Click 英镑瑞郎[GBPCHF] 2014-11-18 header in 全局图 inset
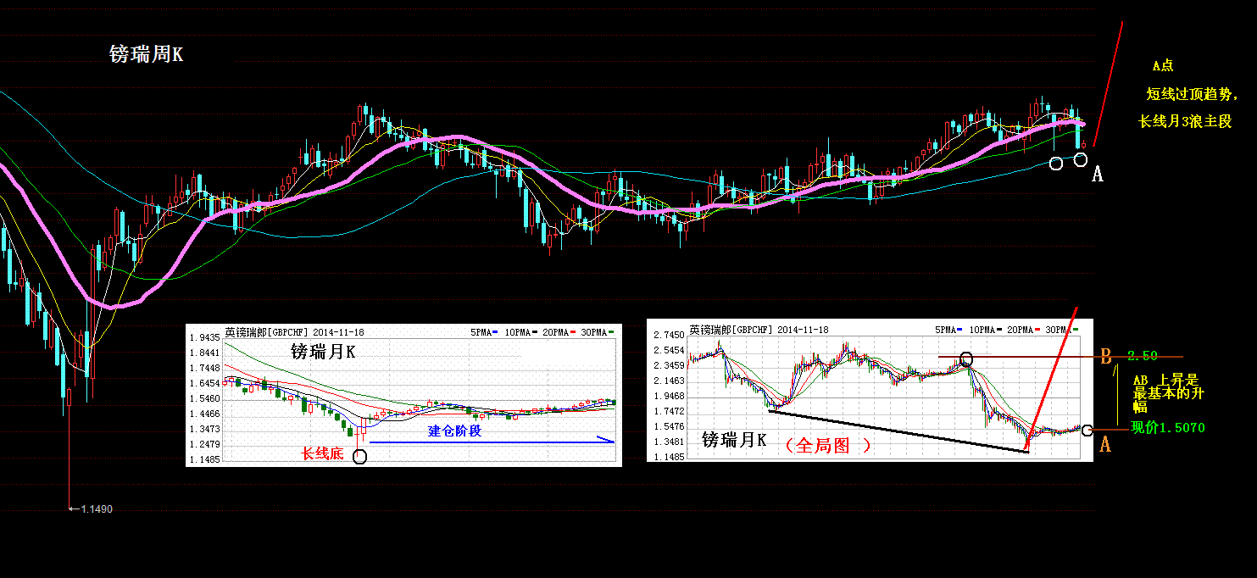The width and height of the screenshot is (1257, 578). click(x=759, y=329)
